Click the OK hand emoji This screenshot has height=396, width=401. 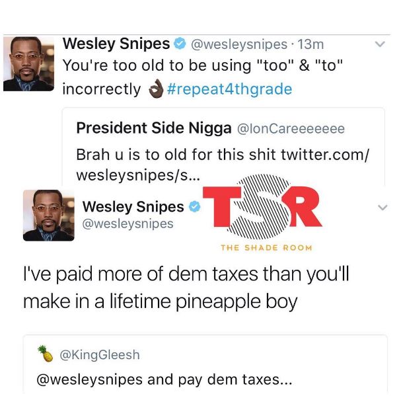pos(156,89)
